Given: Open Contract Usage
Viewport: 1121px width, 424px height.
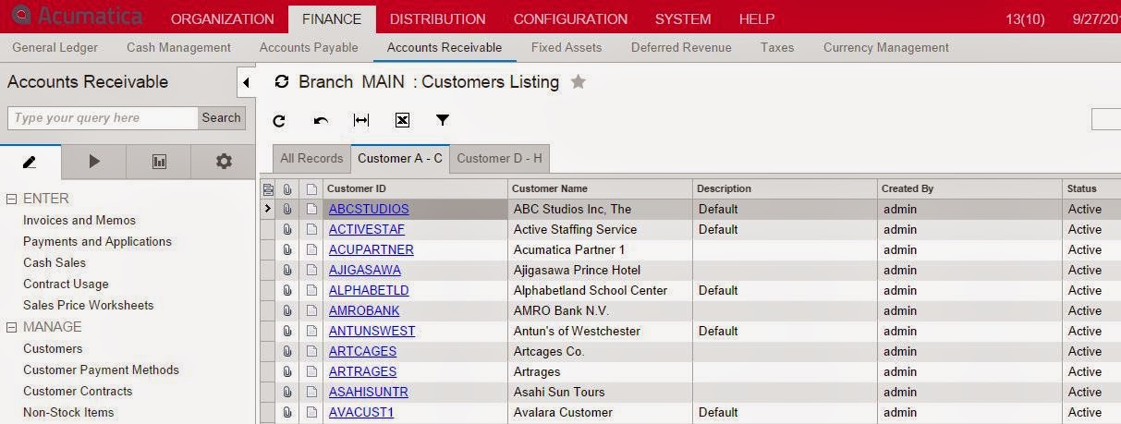Looking at the screenshot, I should pyautogui.click(x=66, y=284).
